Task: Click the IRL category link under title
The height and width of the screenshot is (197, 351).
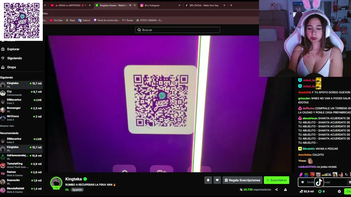Action: click(67, 190)
